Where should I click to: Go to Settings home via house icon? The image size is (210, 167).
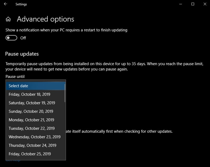coord(8,19)
